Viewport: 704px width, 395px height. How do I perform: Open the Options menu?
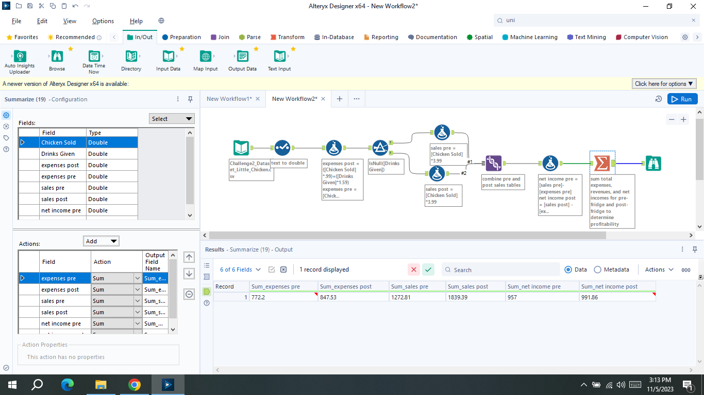pyautogui.click(x=103, y=21)
